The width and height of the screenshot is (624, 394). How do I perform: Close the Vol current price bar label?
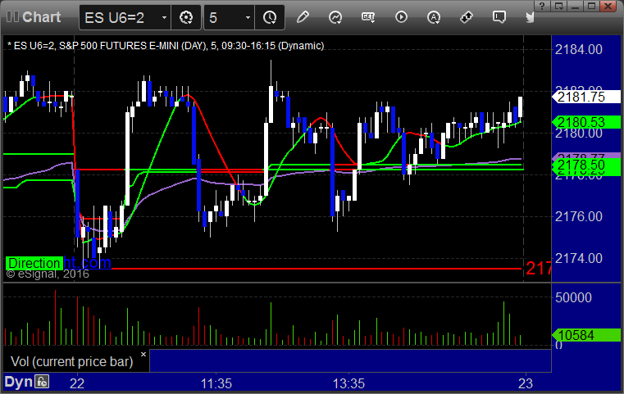tap(143, 354)
